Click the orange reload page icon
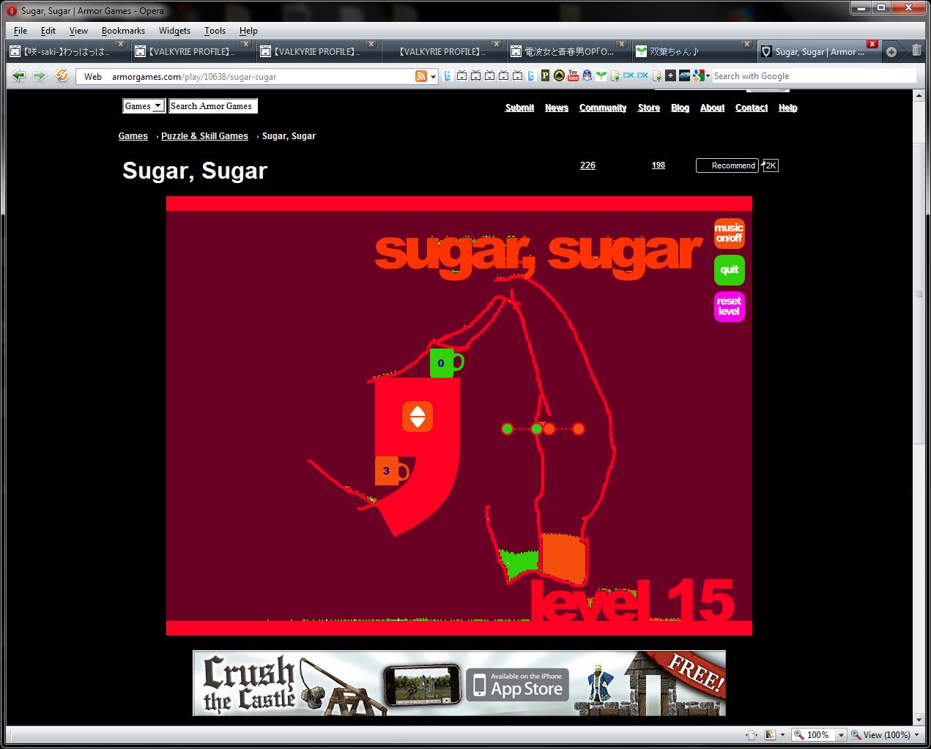Image resolution: width=931 pixels, height=749 pixels. [62, 75]
